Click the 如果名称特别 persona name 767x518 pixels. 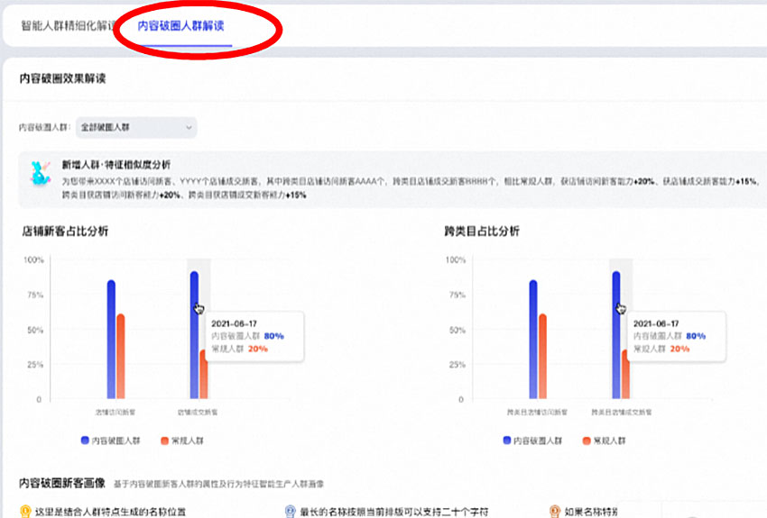coord(591,512)
